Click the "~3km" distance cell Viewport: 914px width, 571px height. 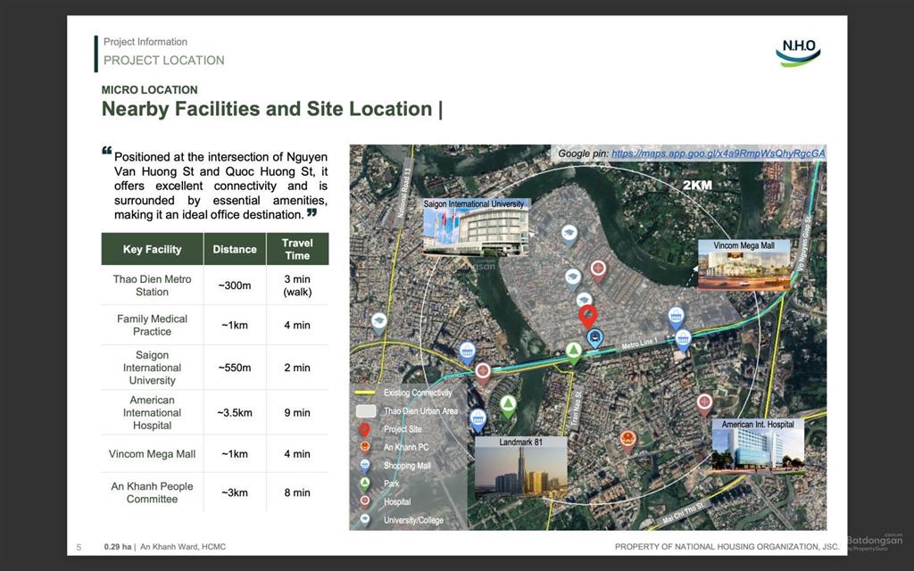tap(235, 492)
